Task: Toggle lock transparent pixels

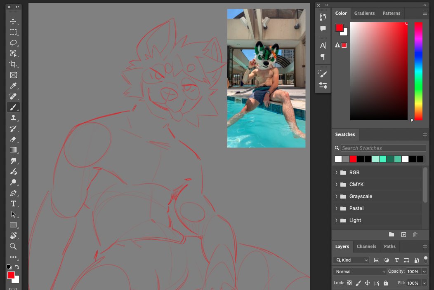Action: 349,283
